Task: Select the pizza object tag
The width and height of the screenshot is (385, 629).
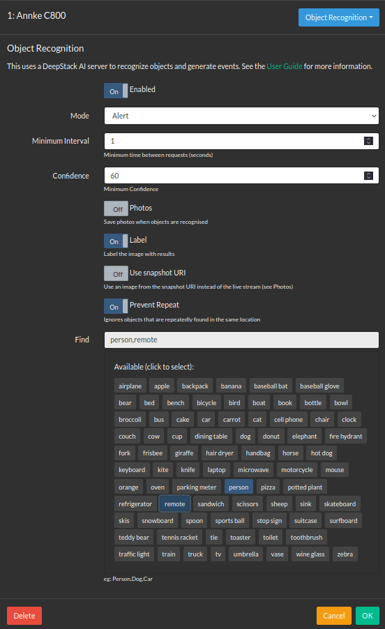Action: [269, 487]
